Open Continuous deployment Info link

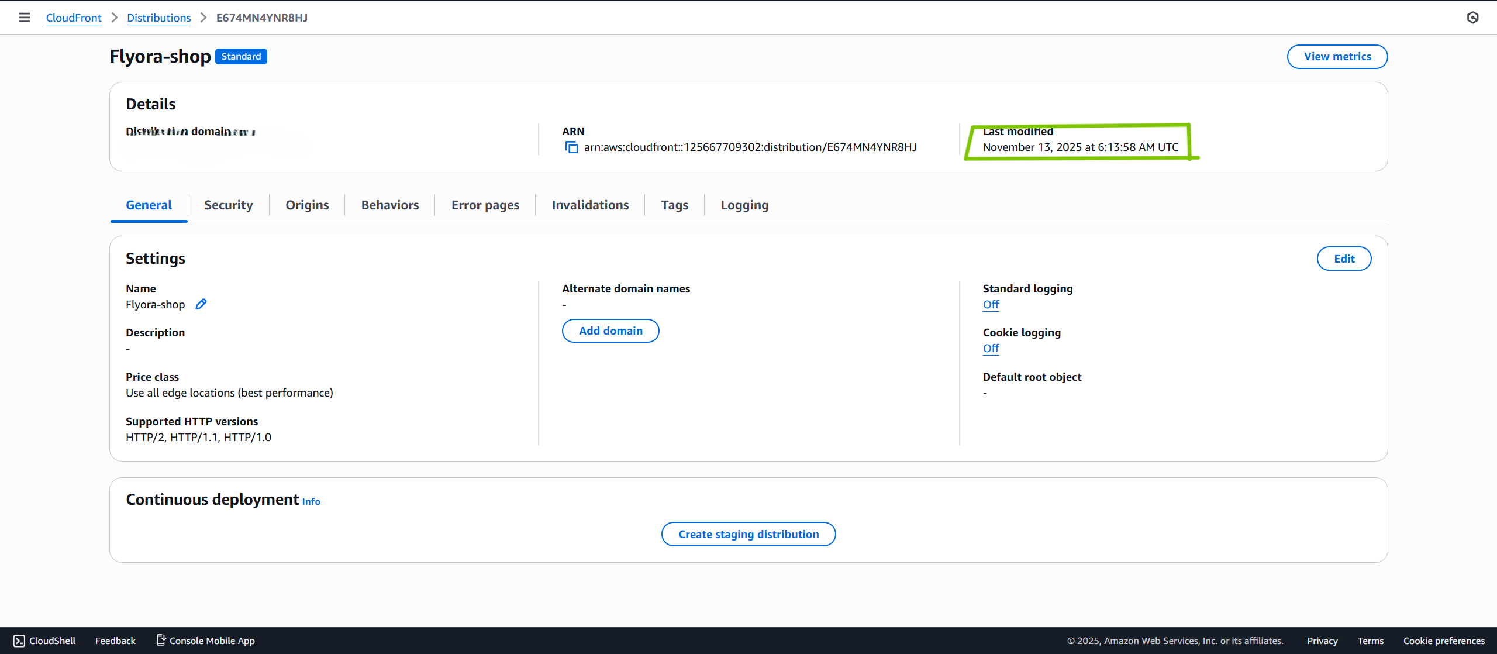(311, 501)
